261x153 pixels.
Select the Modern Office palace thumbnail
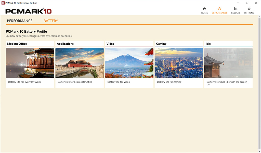[x=30, y=63]
